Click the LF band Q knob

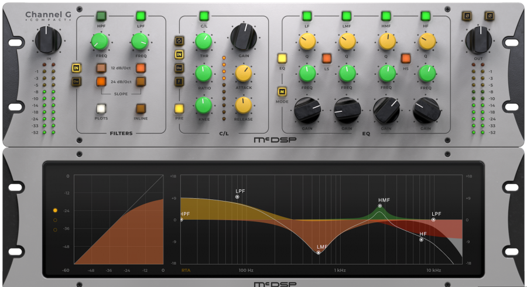pyautogui.click(x=307, y=42)
